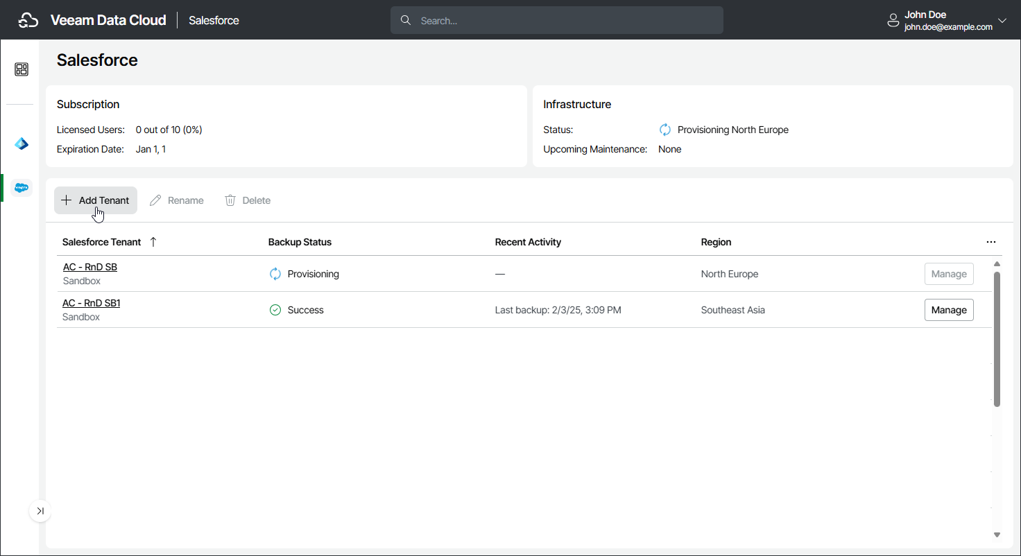1021x556 pixels.
Task: Click the disabled Manage button for AC - RnD SB
Action: click(949, 274)
